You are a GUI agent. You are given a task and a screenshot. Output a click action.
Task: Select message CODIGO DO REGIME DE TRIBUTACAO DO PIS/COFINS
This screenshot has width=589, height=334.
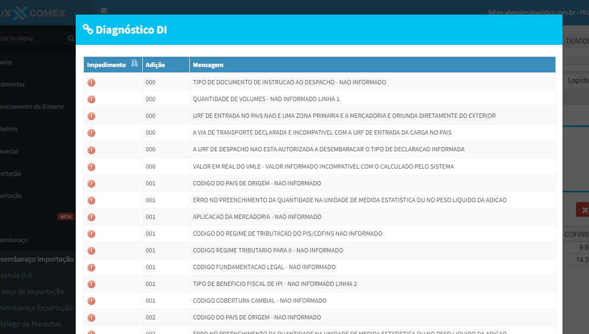[x=287, y=233]
